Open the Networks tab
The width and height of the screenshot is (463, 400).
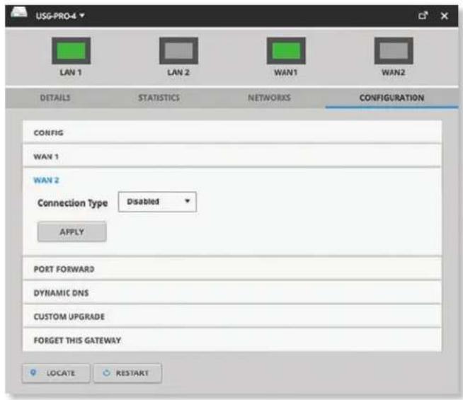269,98
